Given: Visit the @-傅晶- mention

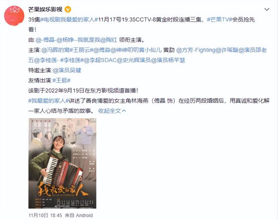Looking at the screenshot, I should 46,40.
